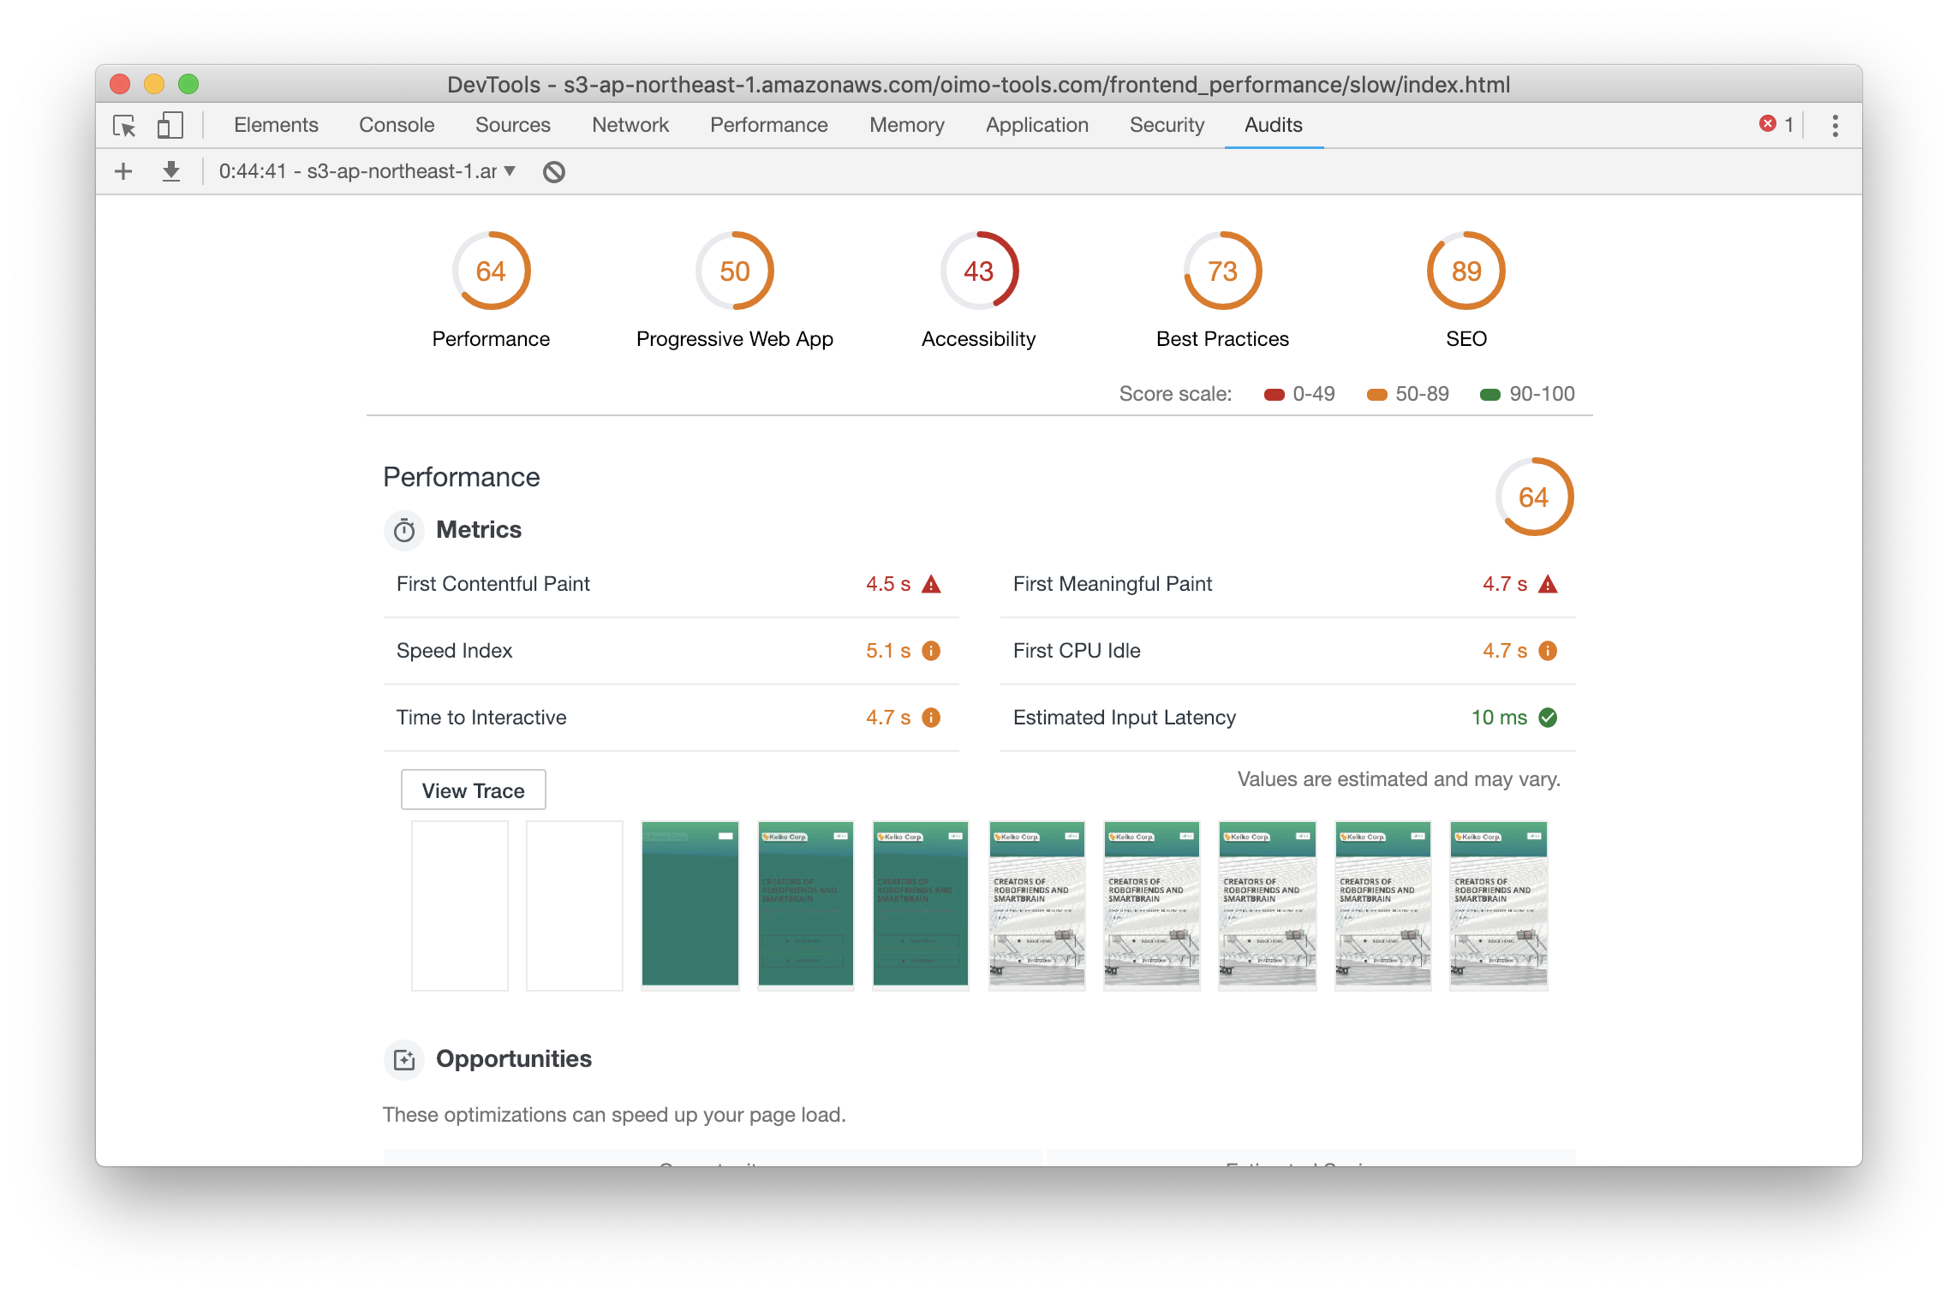The height and width of the screenshot is (1293, 1958).
Task: Click the SEO category label
Action: pos(1466,339)
